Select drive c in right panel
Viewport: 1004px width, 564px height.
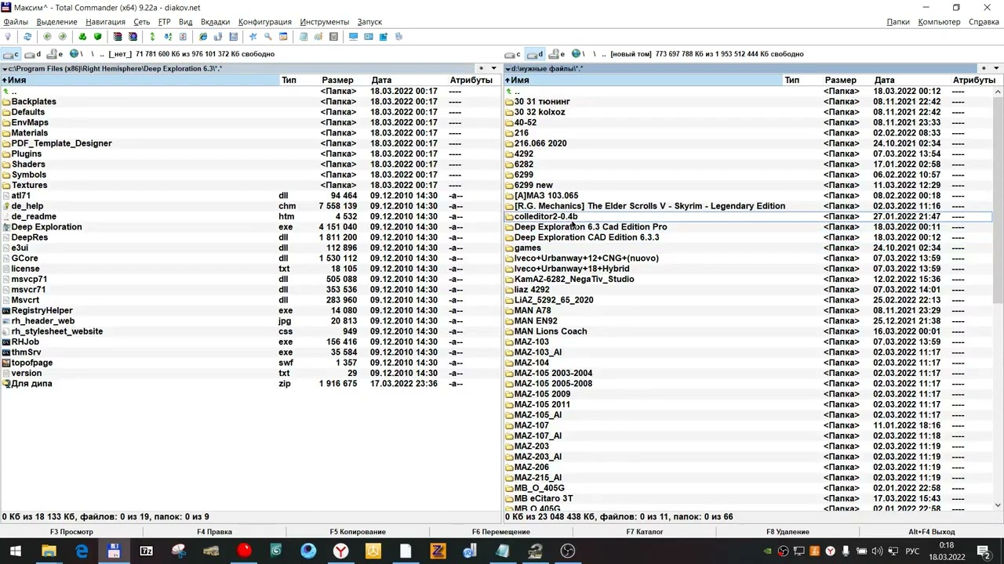513,54
